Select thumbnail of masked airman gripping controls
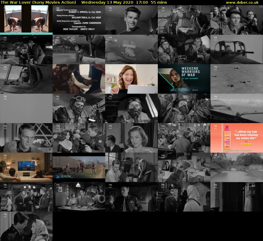Screen dimensions: 263x241 [x=184, y=108]
